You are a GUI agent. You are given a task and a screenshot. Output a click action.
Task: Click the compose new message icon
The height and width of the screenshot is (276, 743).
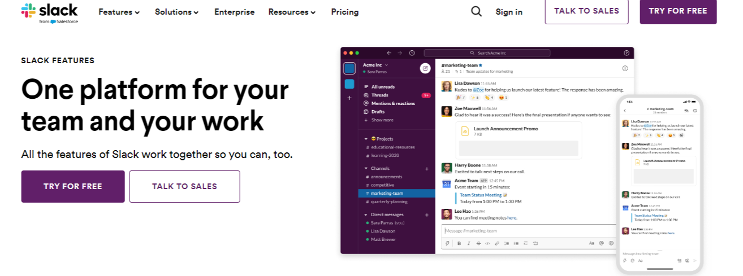[x=425, y=68]
